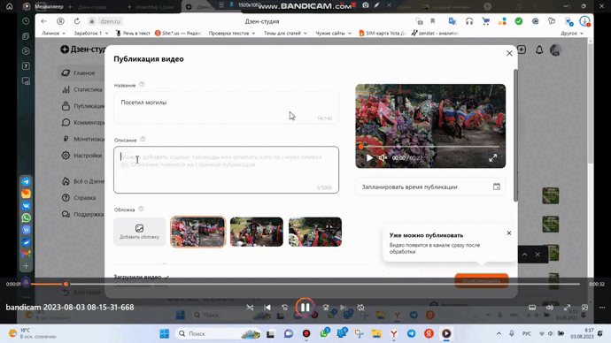Screen dimensions: 611x343
Task: Show hidden system tray icons
Action: pyautogui.click(x=499, y=333)
